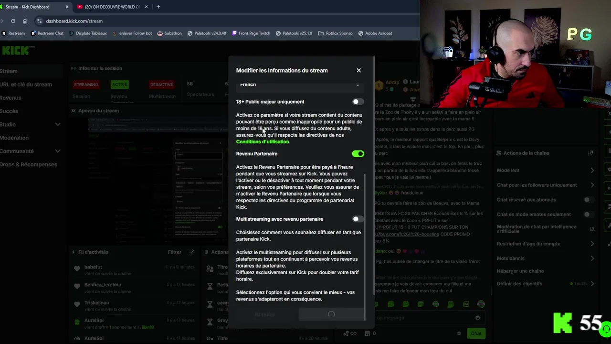This screenshot has height=344, width=611.
Task: Open Drops & Récompenses in the sidebar
Action: click(x=29, y=165)
